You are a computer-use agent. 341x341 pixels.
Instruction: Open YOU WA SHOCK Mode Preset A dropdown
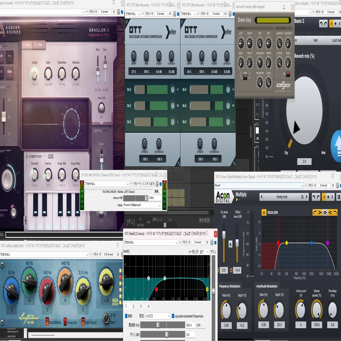pyautogui.click(x=142, y=205)
